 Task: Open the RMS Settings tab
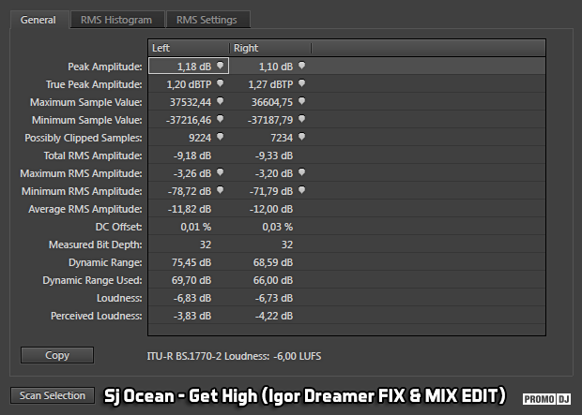pos(207,20)
